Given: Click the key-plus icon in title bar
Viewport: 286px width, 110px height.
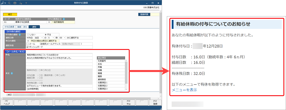Looking at the screenshot, I should click(x=3, y=3).
